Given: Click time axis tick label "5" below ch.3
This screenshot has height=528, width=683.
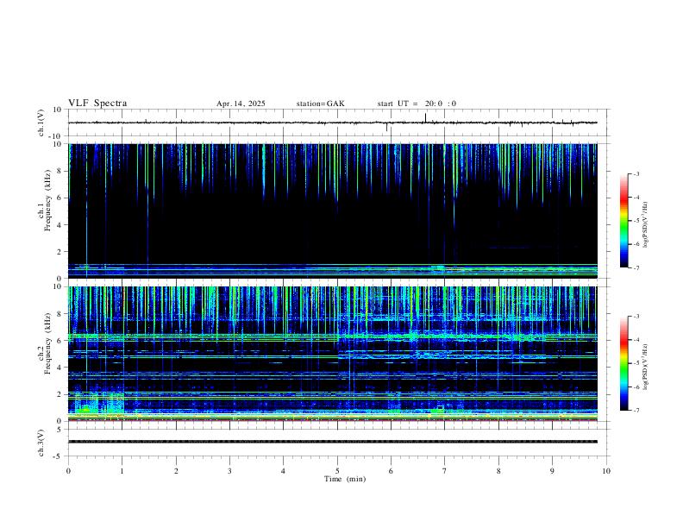Looking at the screenshot, I should [x=337, y=471].
